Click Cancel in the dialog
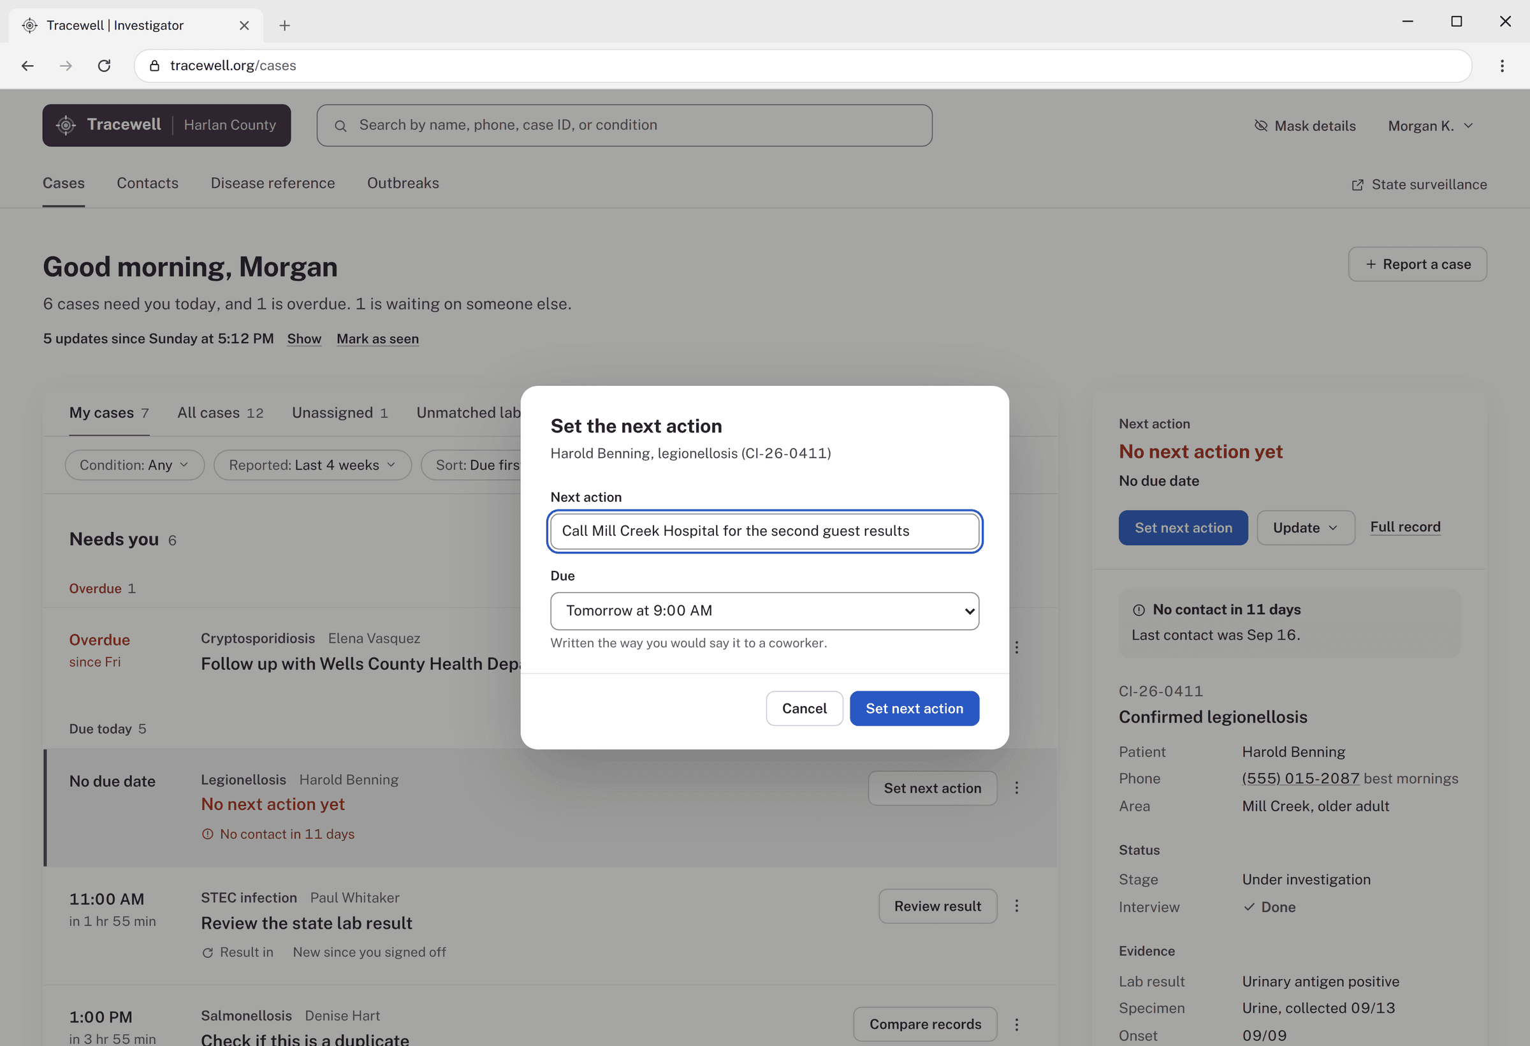Image resolution: width=1530 pixels, height=1046 pixels. (804, 708)
